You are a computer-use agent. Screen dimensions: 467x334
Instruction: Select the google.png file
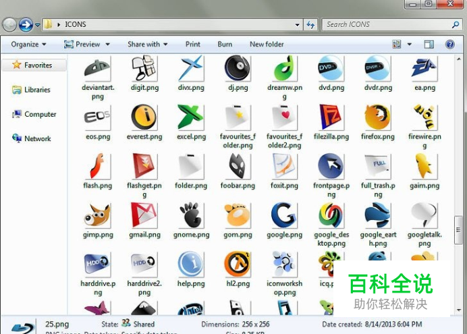coord(284,221)
